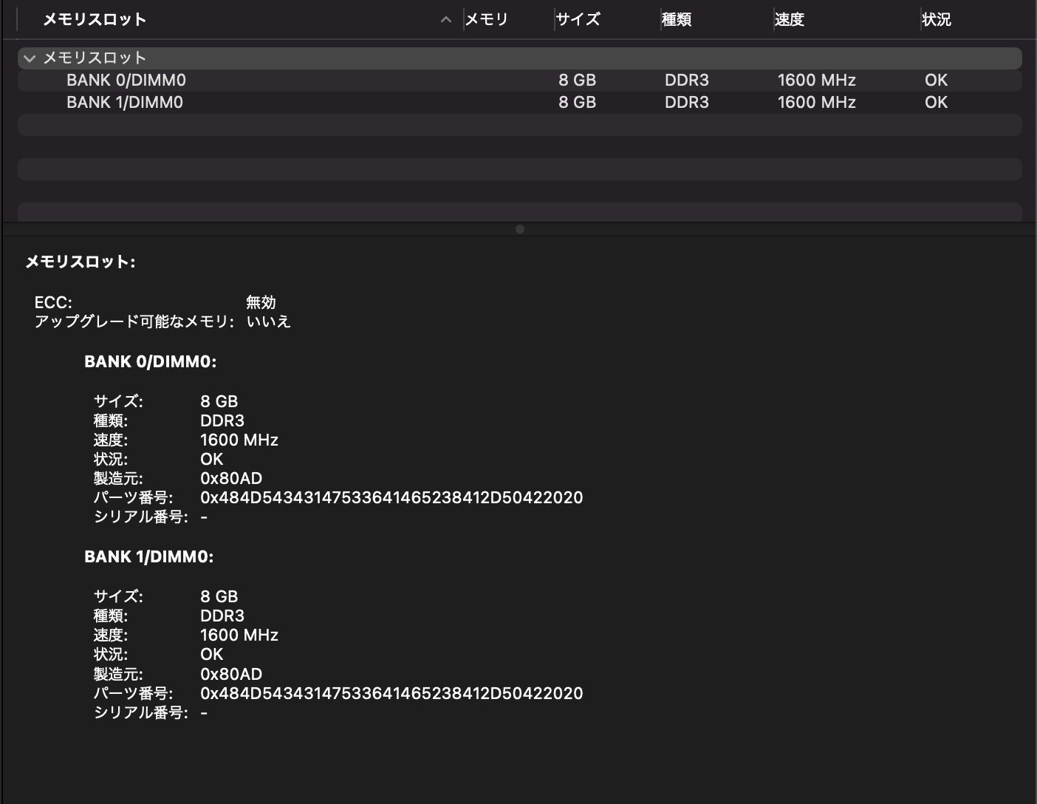This screenshot has height=804, width=1037.
Task: Click the 1600 MHz speed of BANK 1/DIMM0
Action: point(815,102)
